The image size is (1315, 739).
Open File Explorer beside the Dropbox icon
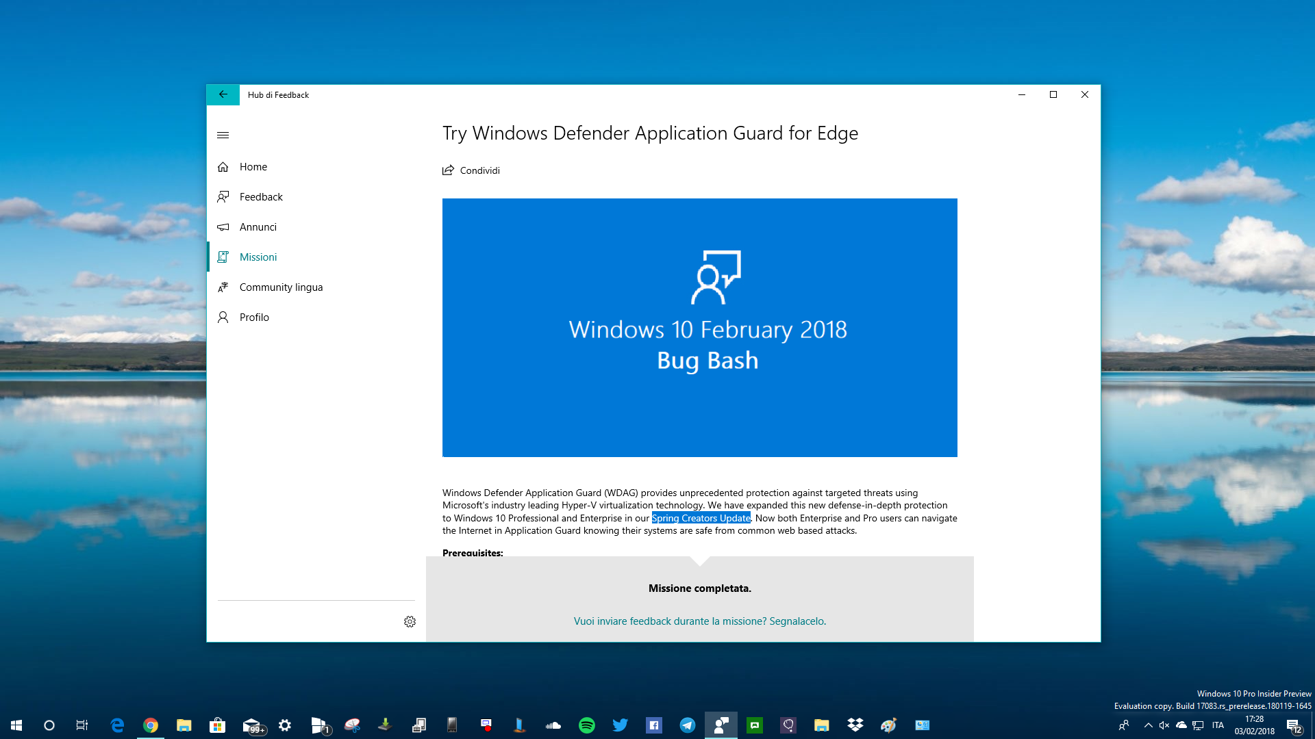[x=822, y=725]
